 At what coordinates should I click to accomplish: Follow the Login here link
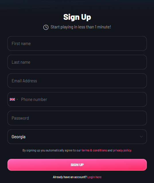94,177
